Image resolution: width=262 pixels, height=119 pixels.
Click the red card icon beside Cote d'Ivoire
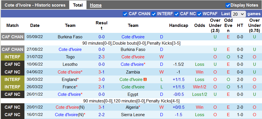click(145, 80)
